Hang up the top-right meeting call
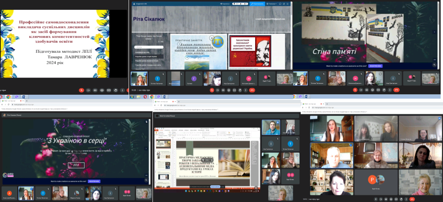This screenshot has width=443, height=202. 397,90
